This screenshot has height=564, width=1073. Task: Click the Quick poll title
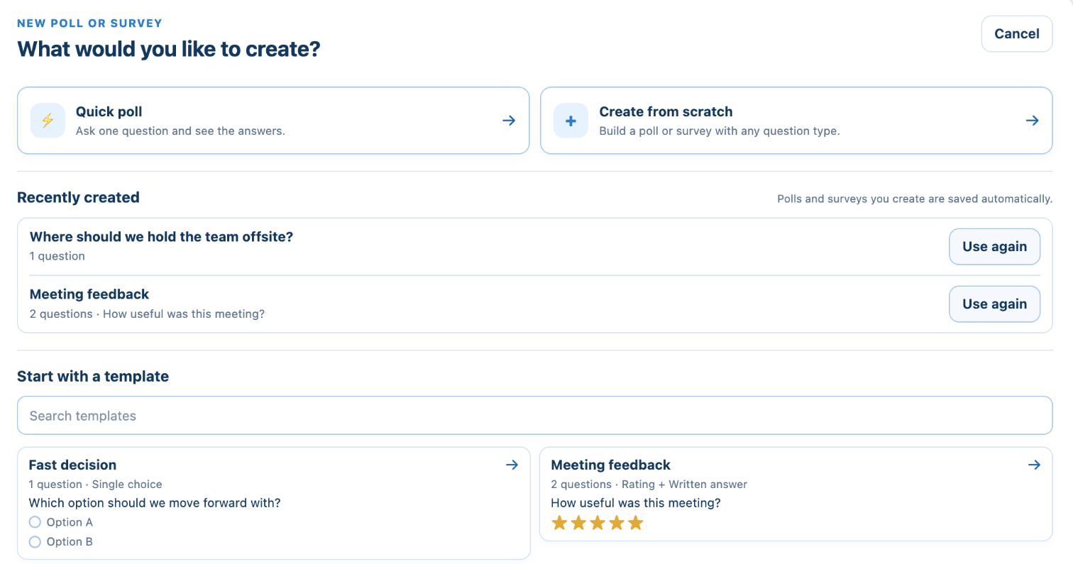point(109,111)
